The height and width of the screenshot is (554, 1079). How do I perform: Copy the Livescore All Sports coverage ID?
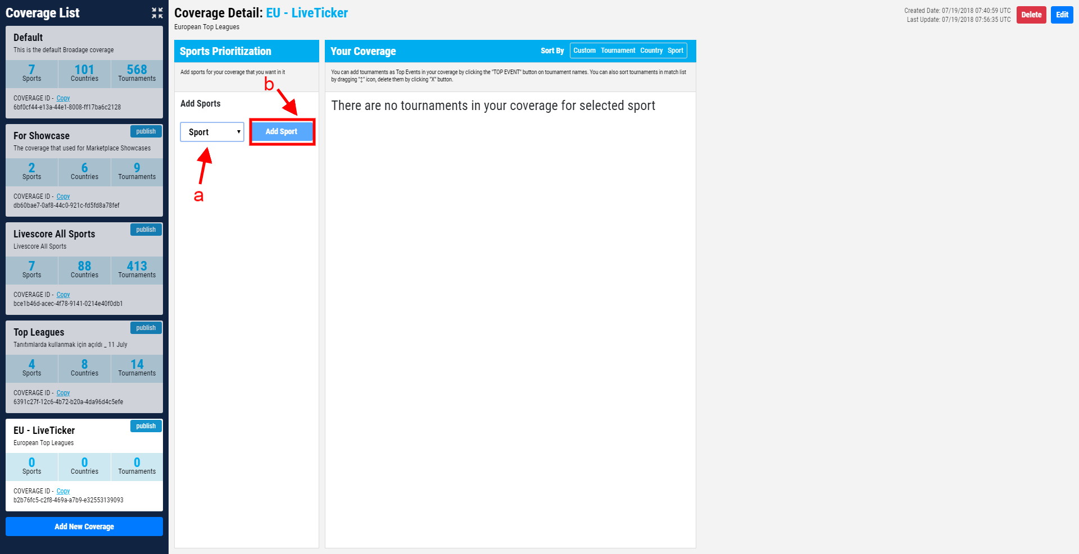click(63, 295)
